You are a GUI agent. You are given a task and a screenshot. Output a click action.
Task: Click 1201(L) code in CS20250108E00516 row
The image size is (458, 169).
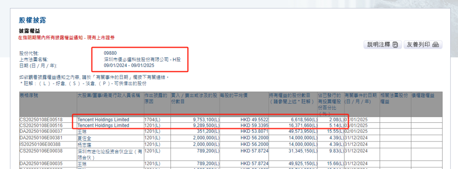tap(152, 125)
